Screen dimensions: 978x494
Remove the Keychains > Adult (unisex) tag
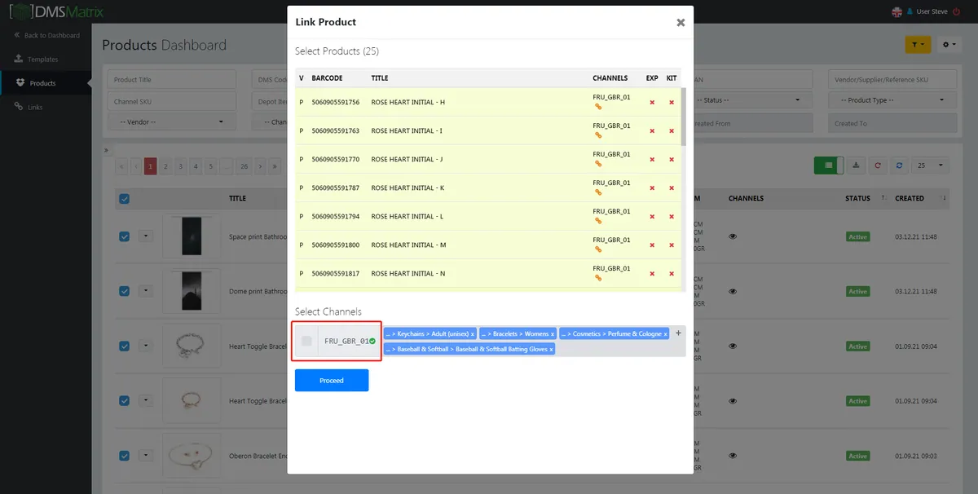pyautogui.click(x=473, y=334)
